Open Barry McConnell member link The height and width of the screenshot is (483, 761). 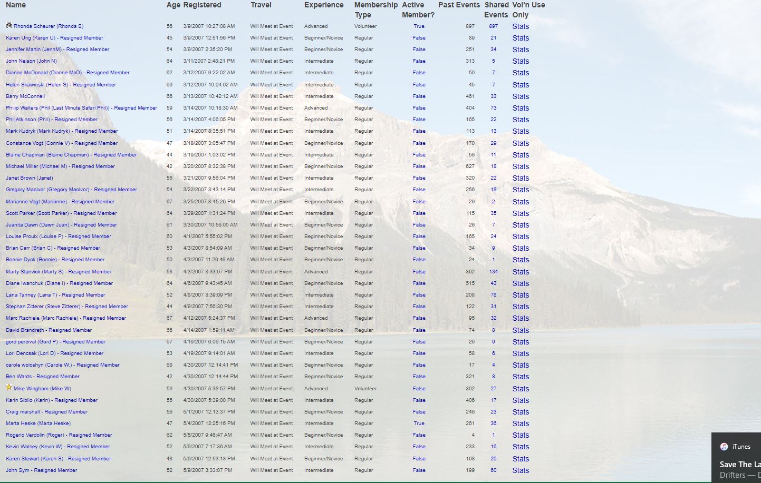pos(25,96)
